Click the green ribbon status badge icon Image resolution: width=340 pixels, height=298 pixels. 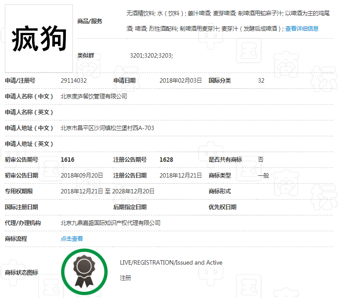point(84,272)
